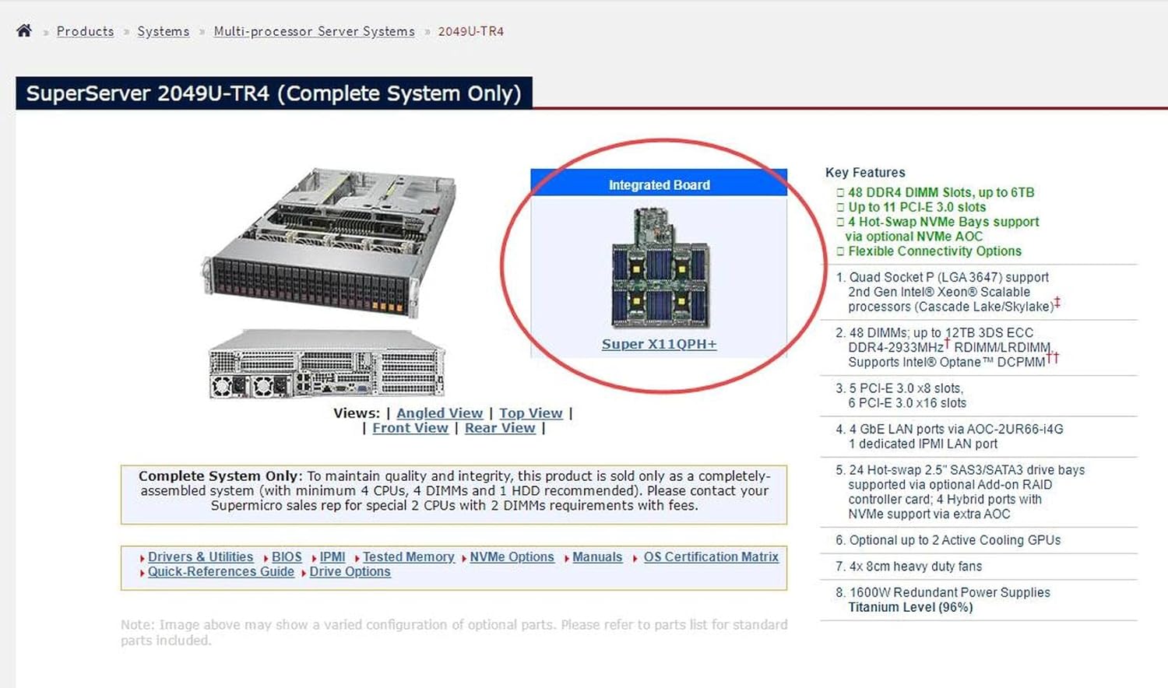1168x688 pixels.
Task: Click the double-dagger footnote after Optane DCPMM
Action: tap(1052, 357)
